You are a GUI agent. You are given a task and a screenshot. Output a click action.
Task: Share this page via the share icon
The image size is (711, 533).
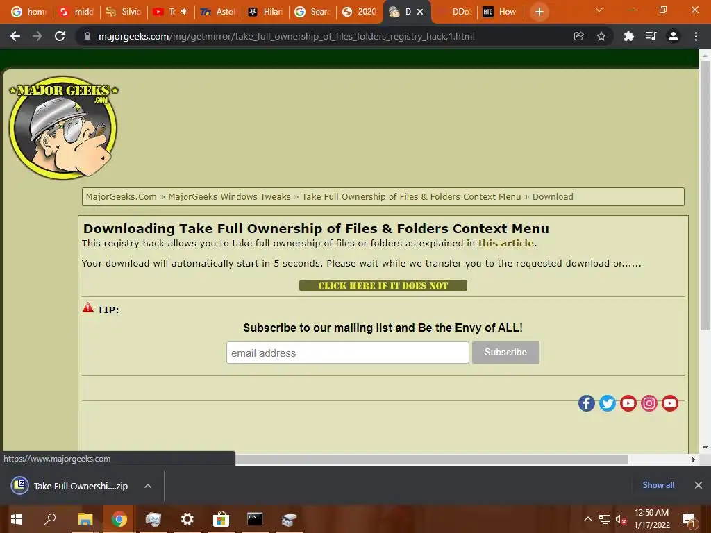578,36
